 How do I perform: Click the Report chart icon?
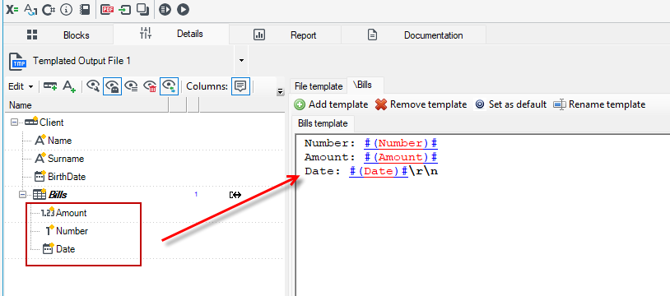(259, 35)
